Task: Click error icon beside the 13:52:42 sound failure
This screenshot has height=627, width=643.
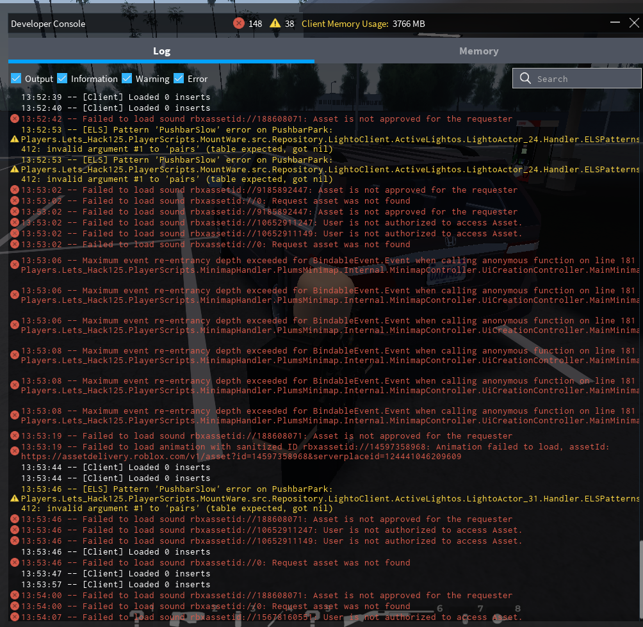Action: click(14, 119)
